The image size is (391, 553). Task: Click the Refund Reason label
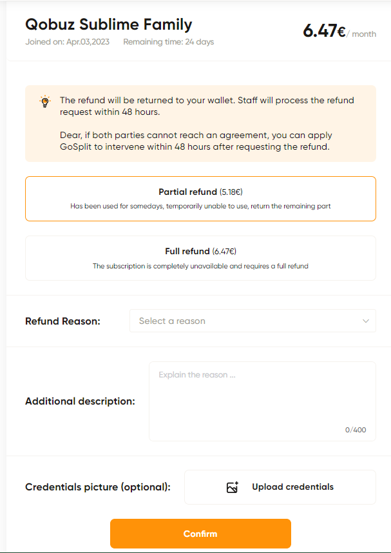click(62, 321)
